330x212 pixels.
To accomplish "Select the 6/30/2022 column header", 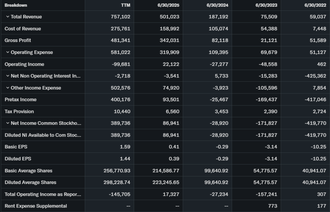I will pyautogui.click(x=315, y=5).
